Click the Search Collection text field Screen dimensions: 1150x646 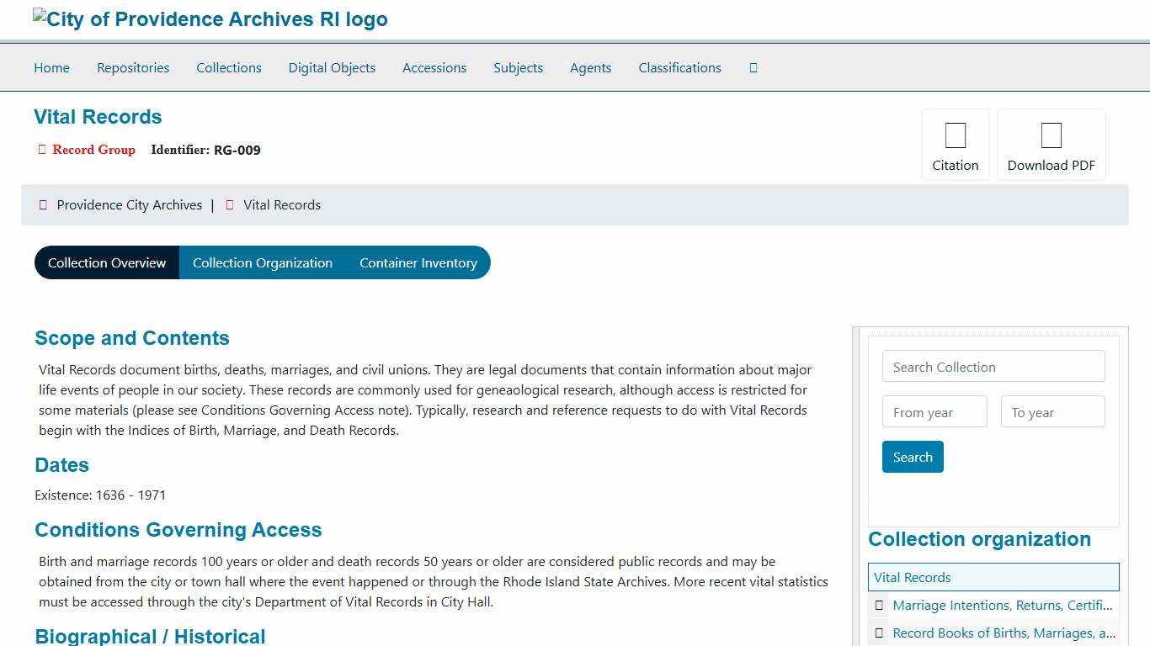point(993,367)
